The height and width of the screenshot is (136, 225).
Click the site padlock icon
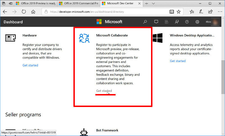pos(46,12)
